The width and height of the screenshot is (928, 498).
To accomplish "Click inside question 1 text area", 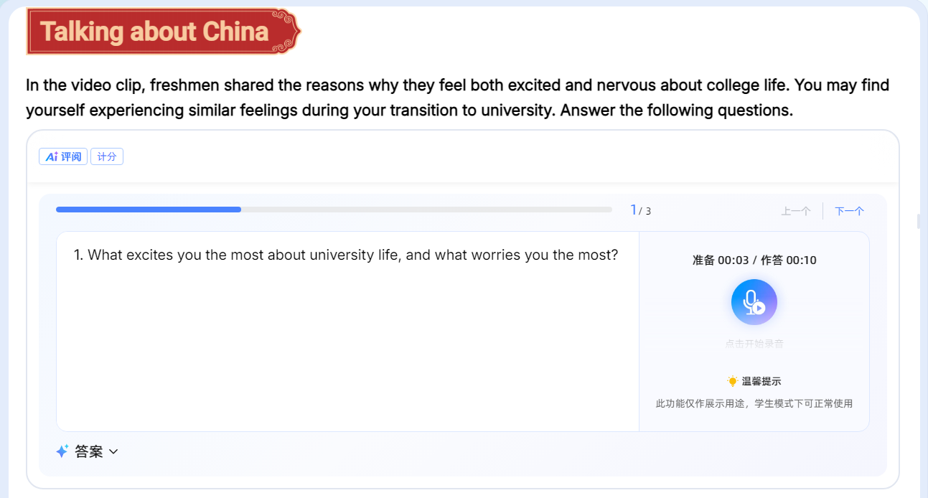I will (347, 332).
